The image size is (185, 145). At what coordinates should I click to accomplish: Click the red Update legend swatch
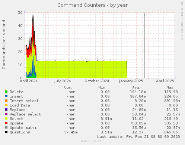(6, 123)
